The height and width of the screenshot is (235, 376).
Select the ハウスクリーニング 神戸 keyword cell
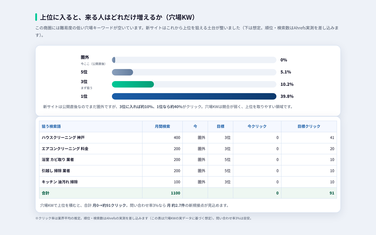pos(91,138)
